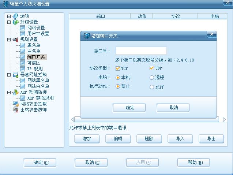Click the page icon beside 黑名单
The height and width of the screenshot is (175, 233).
pos(22,45)
